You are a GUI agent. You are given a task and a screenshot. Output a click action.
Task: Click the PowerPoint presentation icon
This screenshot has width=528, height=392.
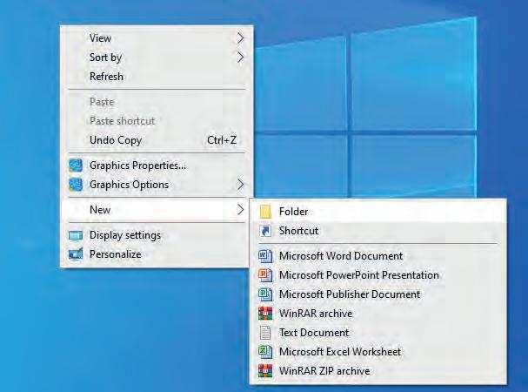265,275
